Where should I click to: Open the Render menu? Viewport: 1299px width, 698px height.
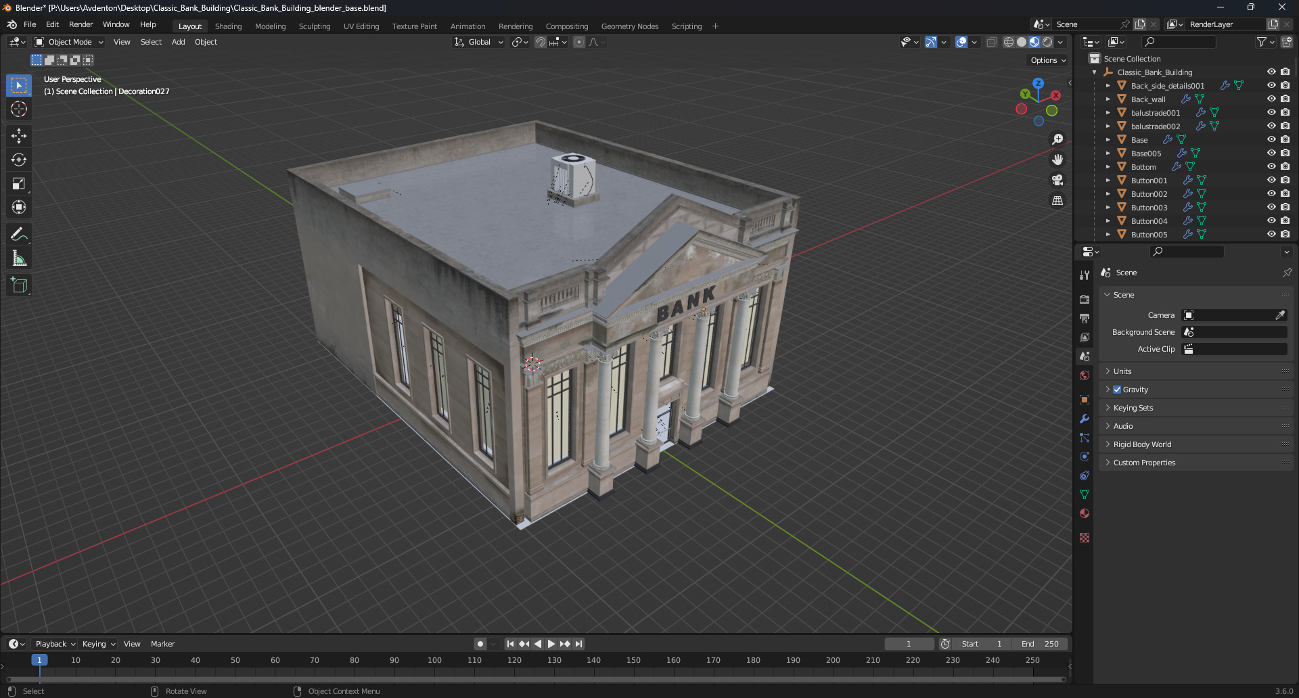click(81, 24)
